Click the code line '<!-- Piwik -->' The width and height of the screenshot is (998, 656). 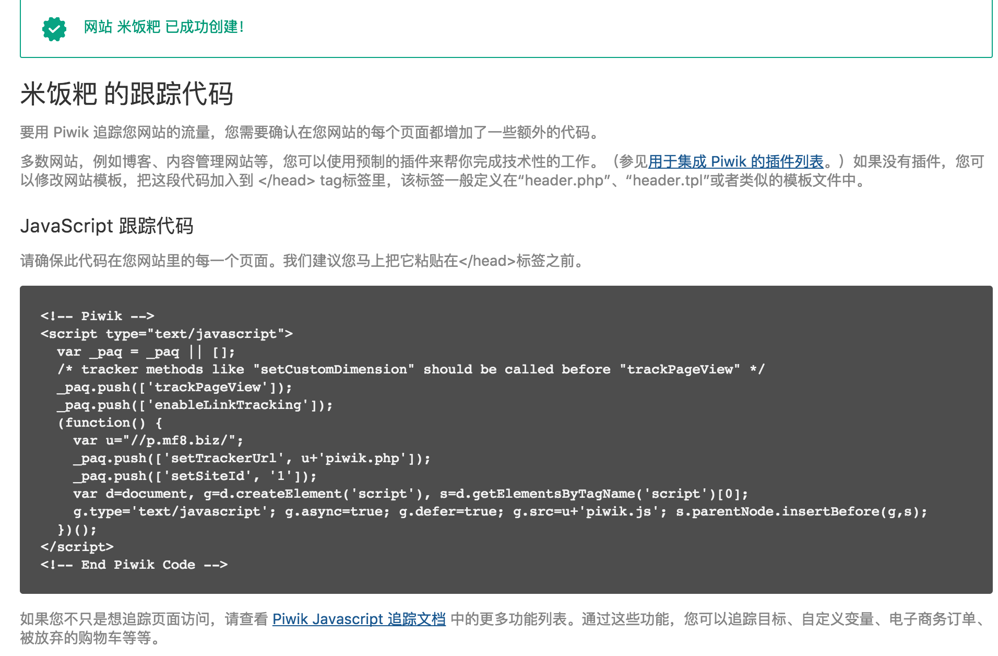pyautogui.click(x=98, y=315)
